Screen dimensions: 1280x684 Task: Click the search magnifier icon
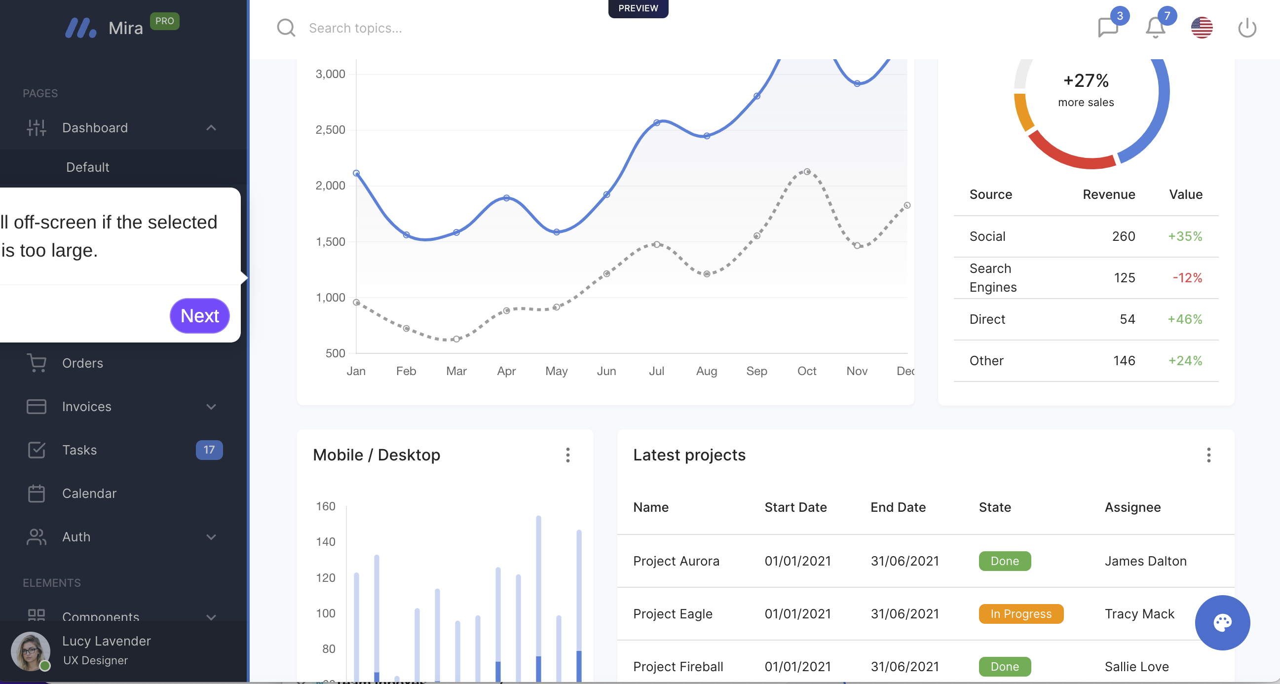click(286, 28)
